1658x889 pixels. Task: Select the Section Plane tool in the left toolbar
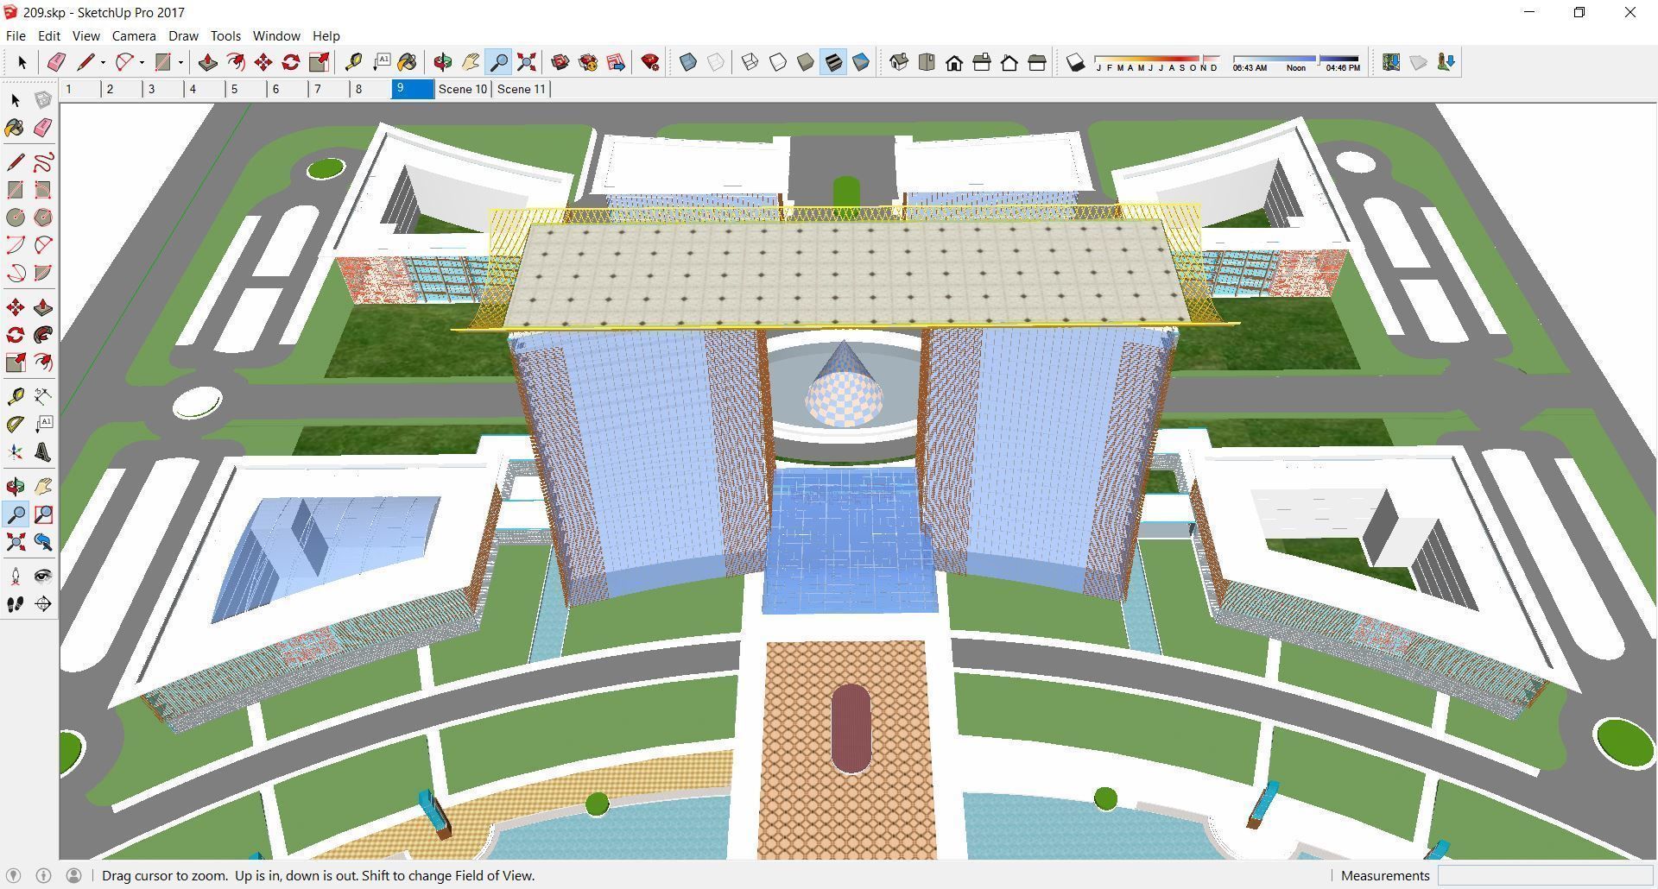point(43,604)
